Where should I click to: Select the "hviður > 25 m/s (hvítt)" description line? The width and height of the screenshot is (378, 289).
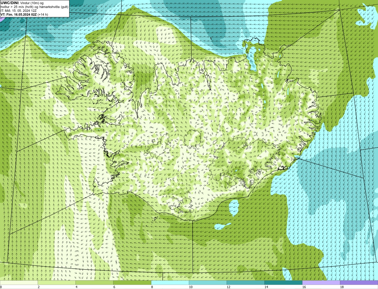tap(34, 7)
